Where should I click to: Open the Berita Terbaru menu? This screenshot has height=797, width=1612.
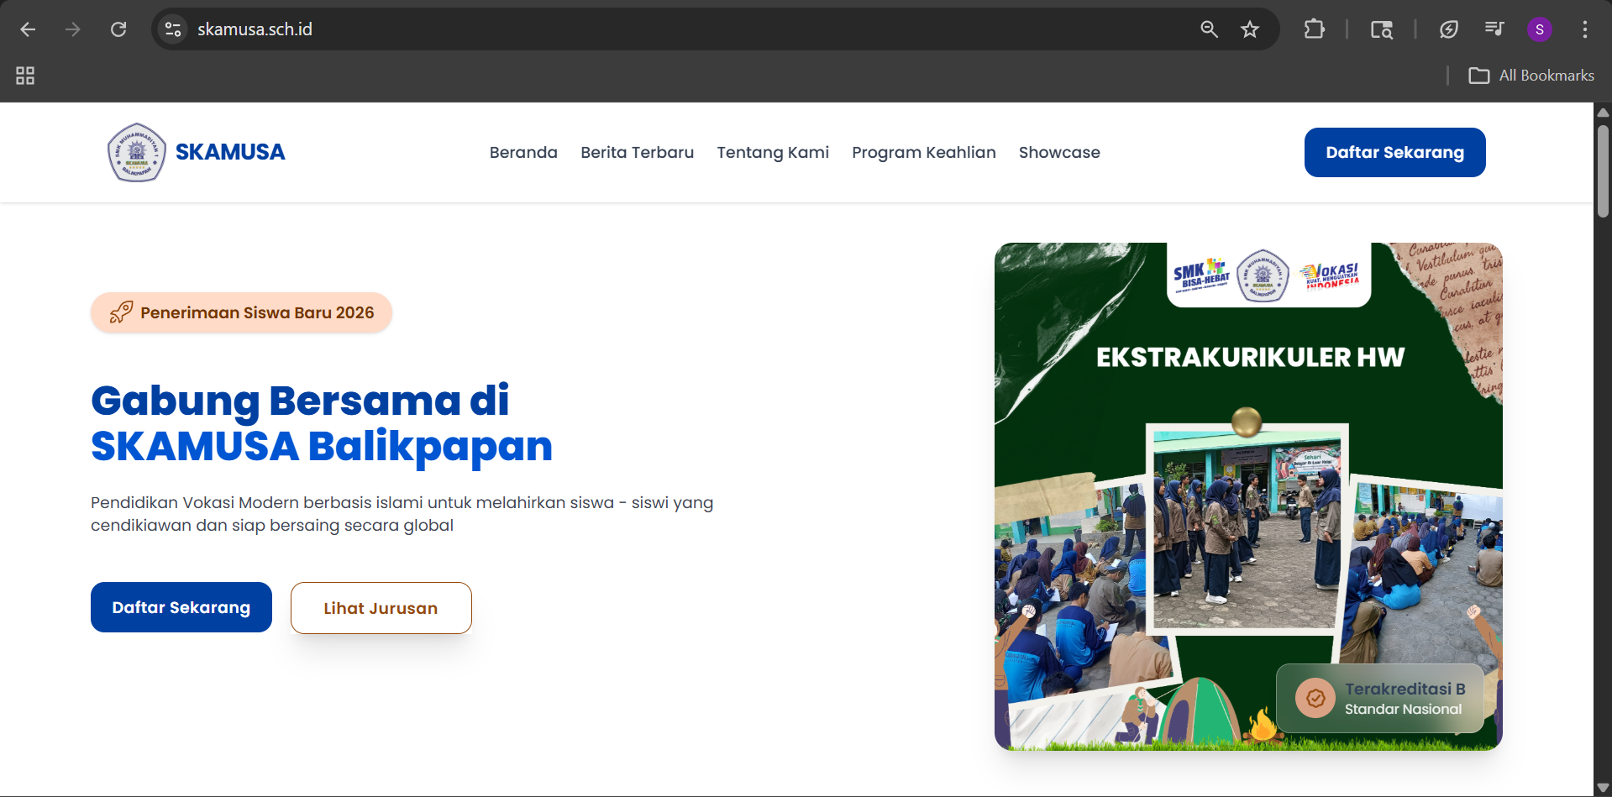click(637, 152)
